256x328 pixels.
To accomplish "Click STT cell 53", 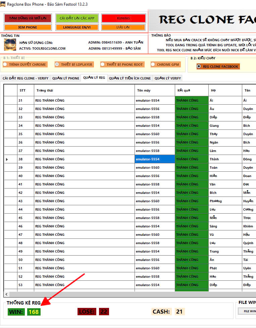I will (25, 285).
